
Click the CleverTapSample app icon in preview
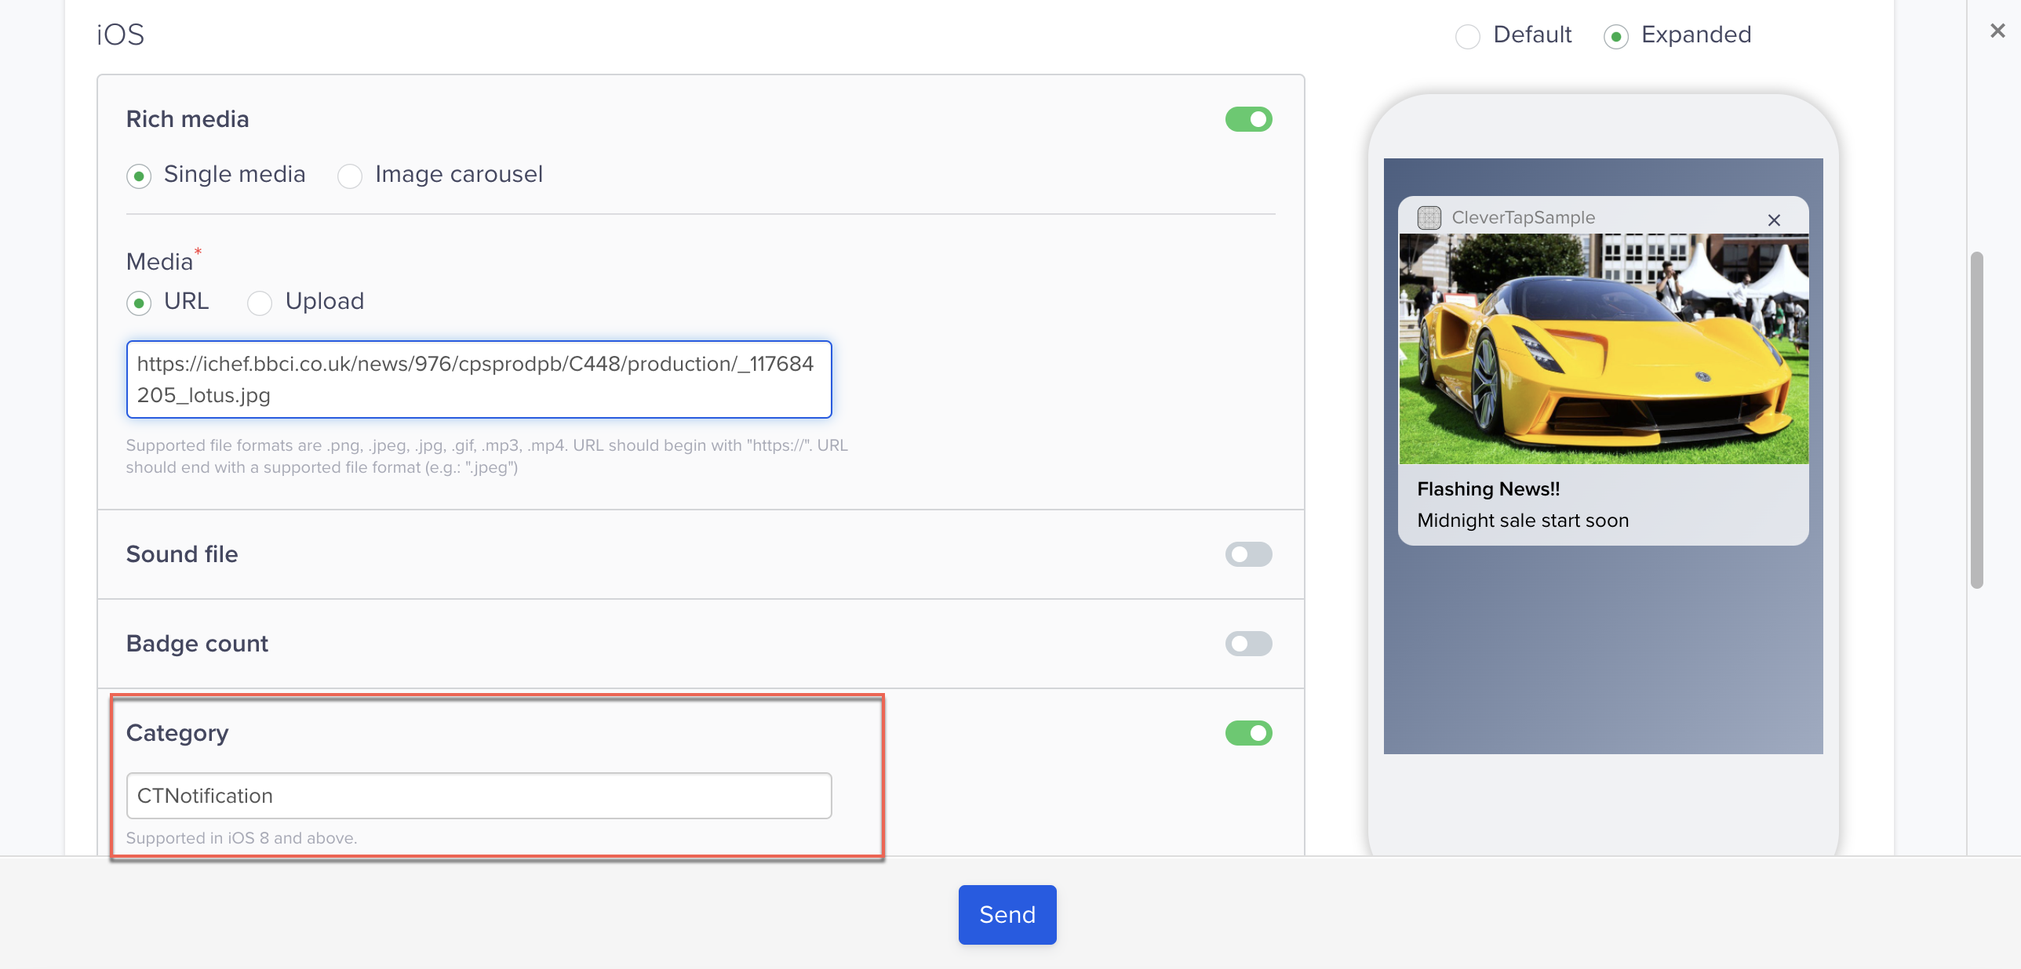1429,217
